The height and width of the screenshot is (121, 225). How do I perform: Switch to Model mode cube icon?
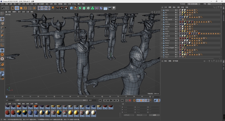click(2, 19)
